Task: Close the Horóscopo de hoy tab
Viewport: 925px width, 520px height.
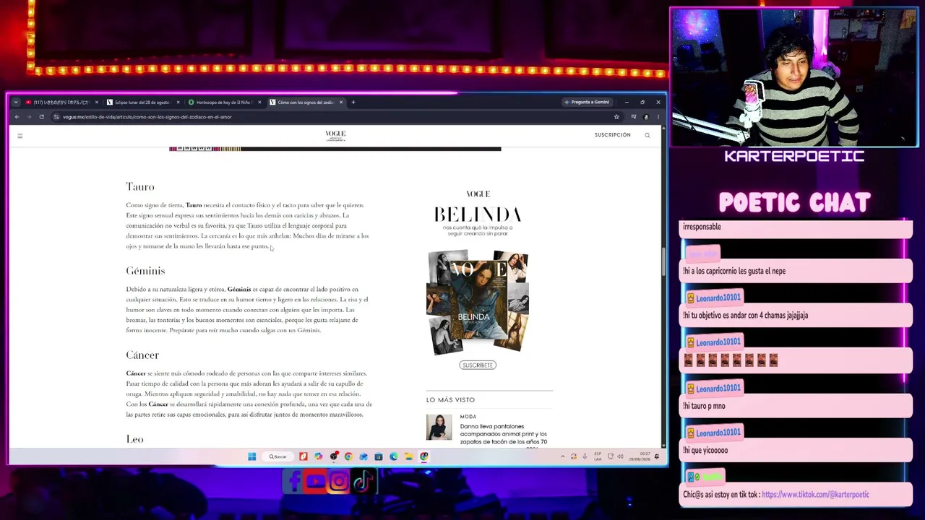Action: [259, 103]
